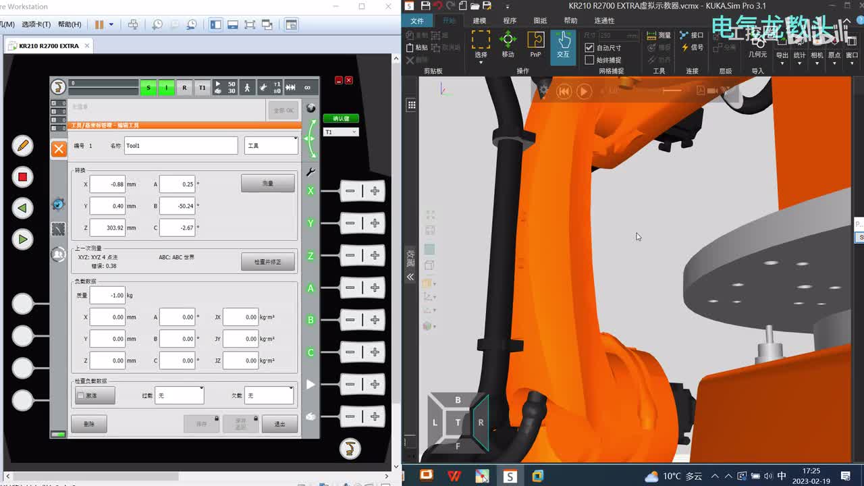Check the 激活 load-data checkbox
Viewport: 864px width, 486px height.
coord(81,396)
